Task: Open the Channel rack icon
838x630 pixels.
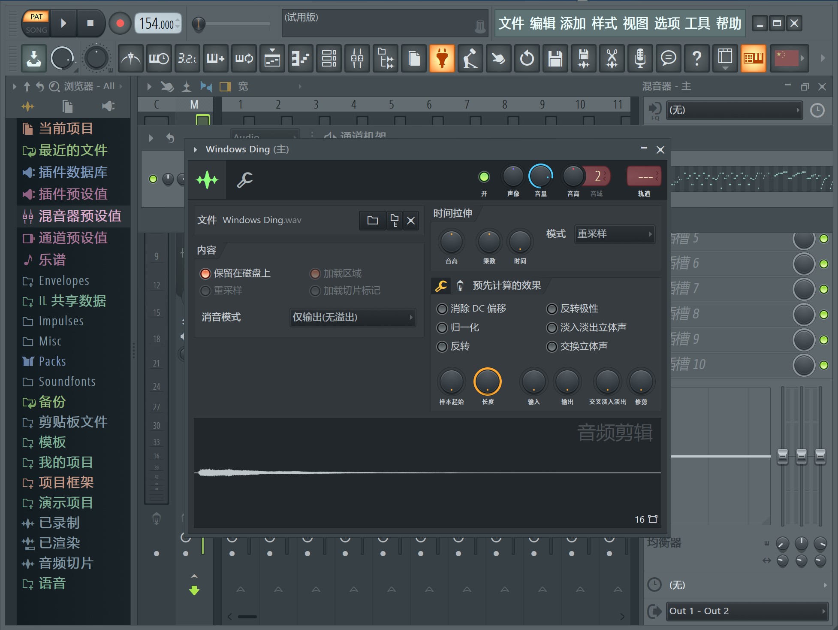Action: click(x=329, y=58)
